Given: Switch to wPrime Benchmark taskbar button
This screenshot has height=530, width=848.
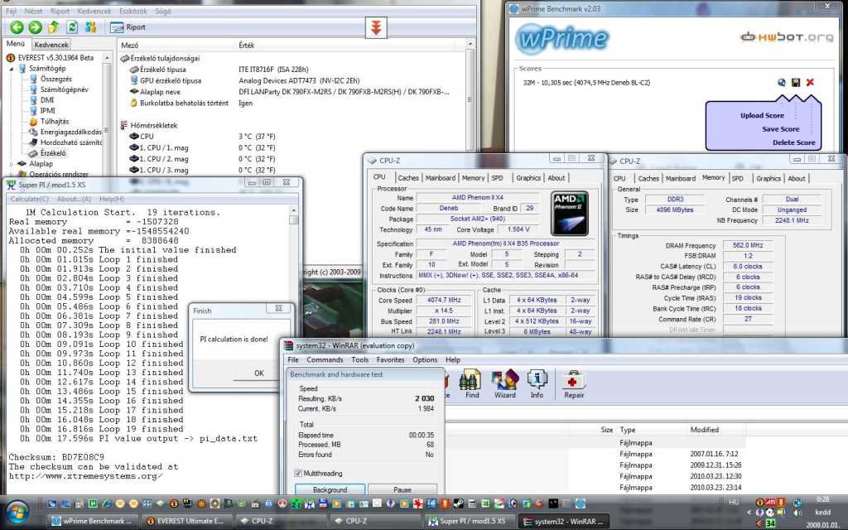Looking at the screenshot, I should pos(92,522).
